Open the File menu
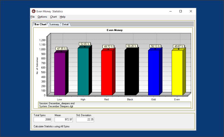Screen dimensions: 224x137 tap(32, 17)
